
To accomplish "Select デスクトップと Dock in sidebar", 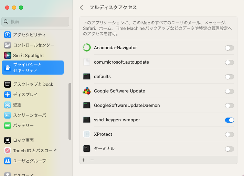I will pos(33,84).
